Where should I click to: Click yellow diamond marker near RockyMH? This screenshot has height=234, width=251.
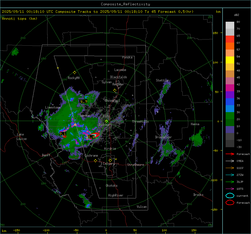coord(74,73)
